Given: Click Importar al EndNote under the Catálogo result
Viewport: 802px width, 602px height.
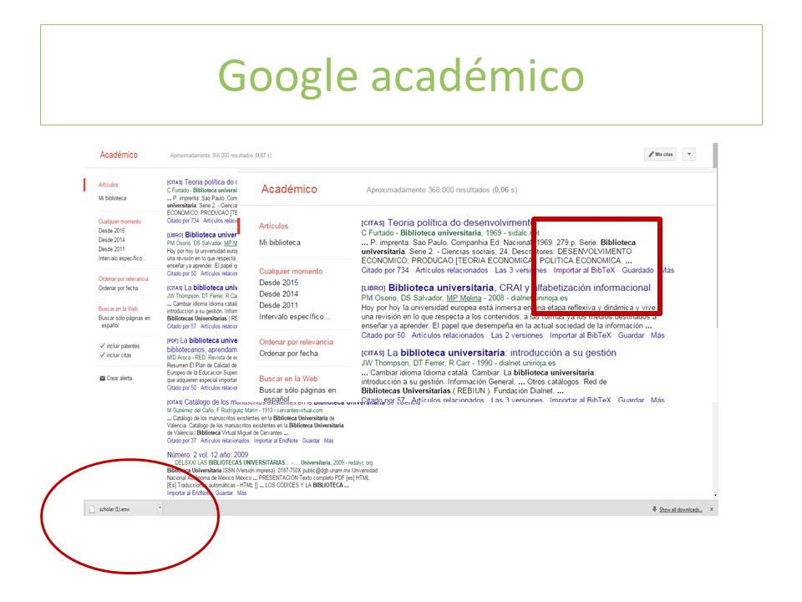Looking at the screenshot, I should (x=276, y=441).
